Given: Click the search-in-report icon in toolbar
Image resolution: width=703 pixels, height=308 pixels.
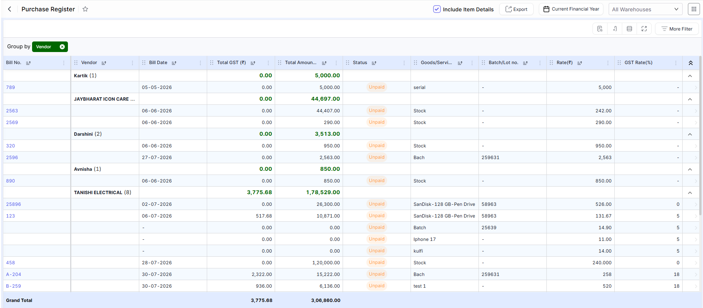Looking at the screenshot, I should (600, 29).
